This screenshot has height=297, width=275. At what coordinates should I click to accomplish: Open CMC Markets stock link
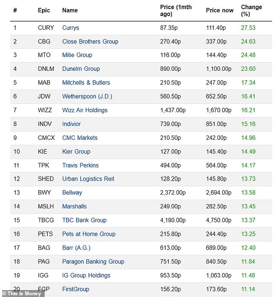tap(80, 138)
